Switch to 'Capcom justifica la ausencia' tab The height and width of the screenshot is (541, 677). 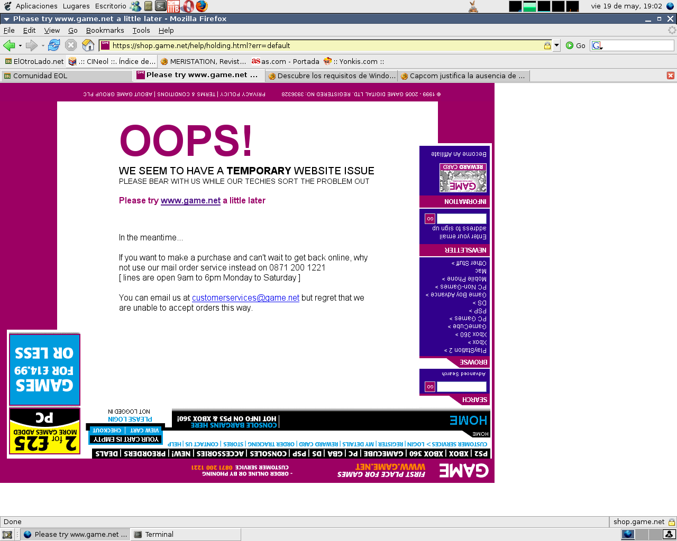(464, 76)
